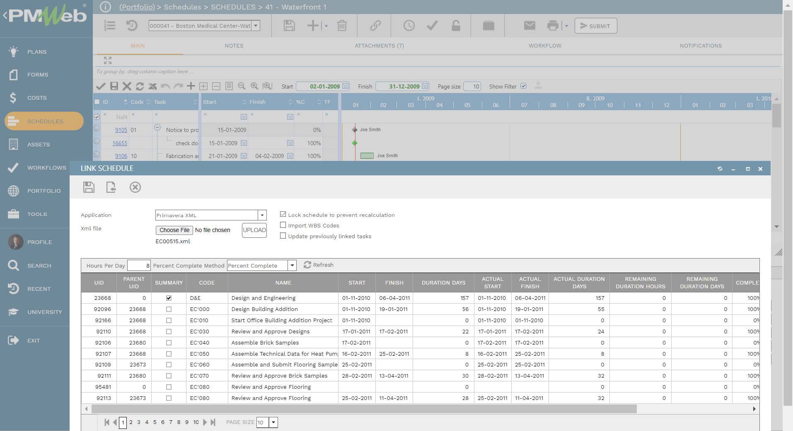This screenshot has width=793, height=431.
Task: Switch to the NOTIFICATIONS tab
Action: coord(701,45)
